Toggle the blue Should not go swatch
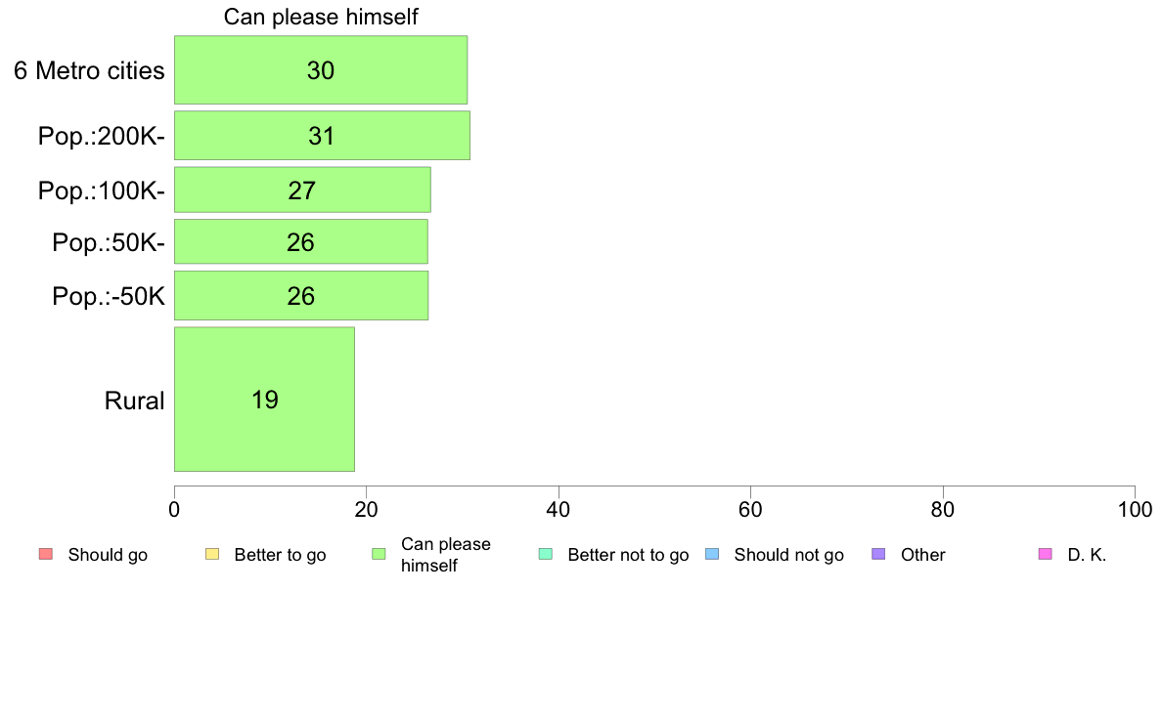The height and width of the screenshot is (719, 1162). [x=712, y=554]
